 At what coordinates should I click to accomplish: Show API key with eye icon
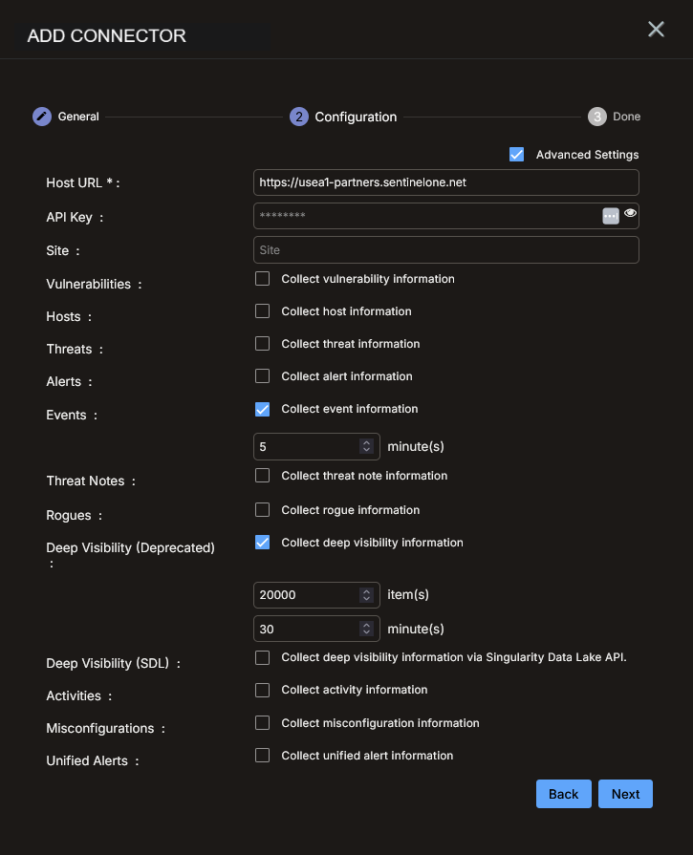click(630, 213)
